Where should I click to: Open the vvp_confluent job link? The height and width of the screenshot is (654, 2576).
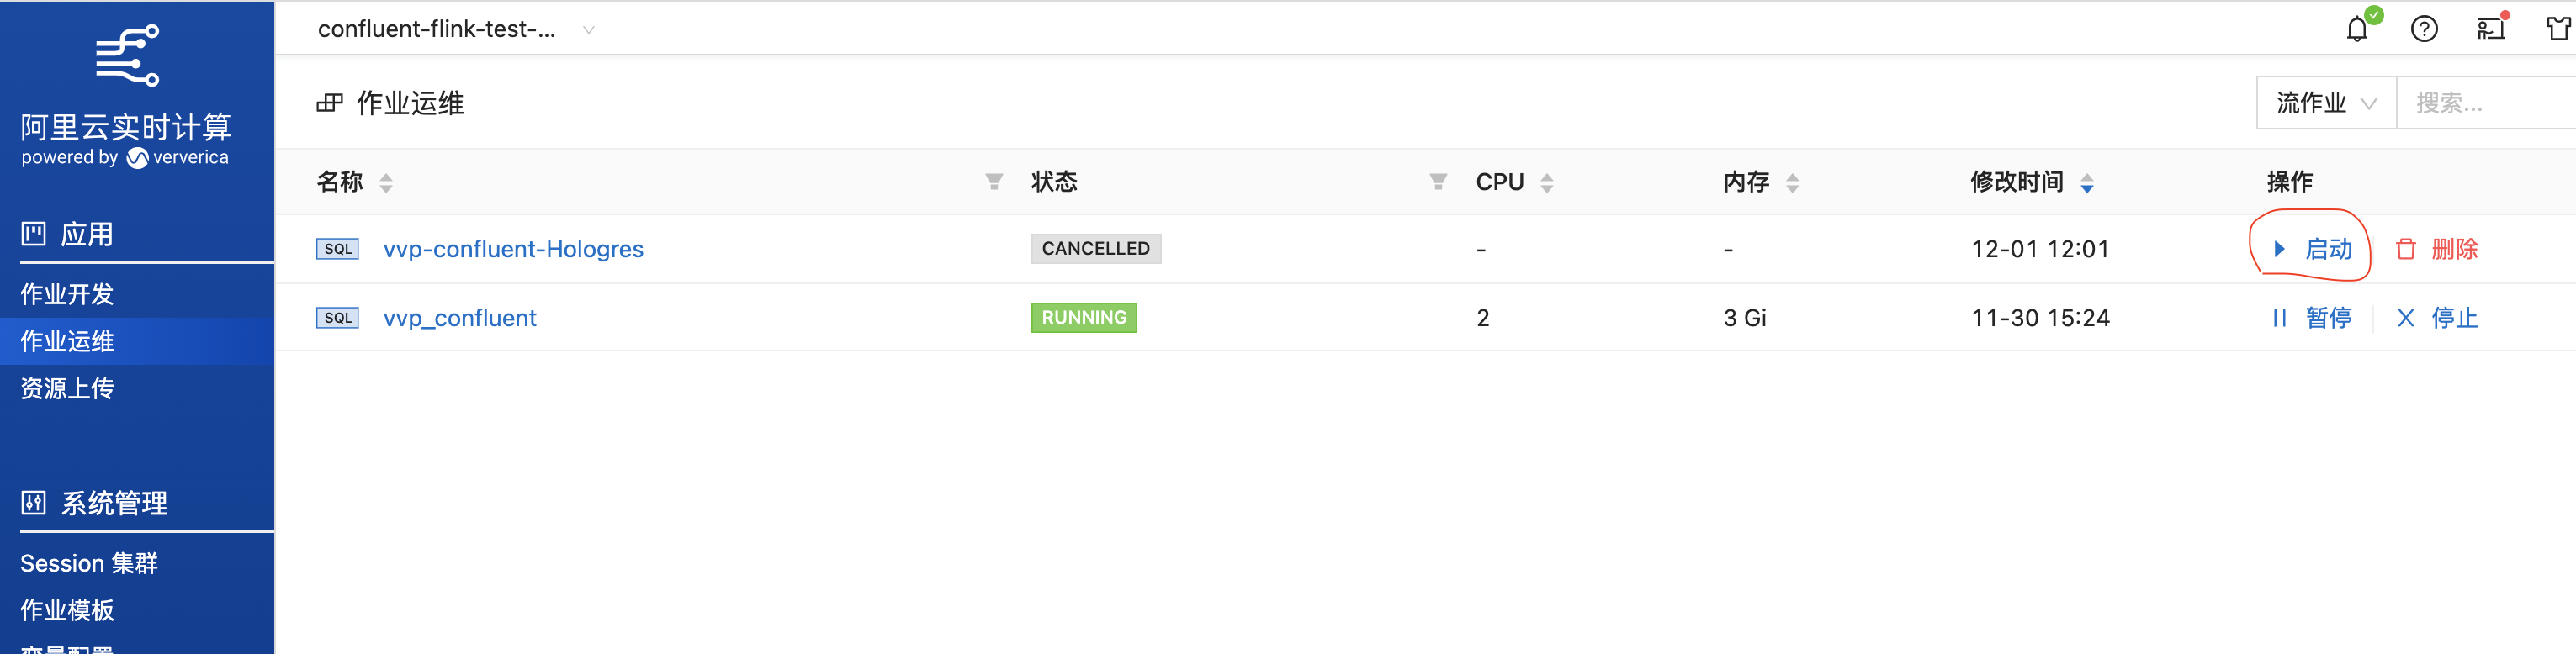coord(460,318)
